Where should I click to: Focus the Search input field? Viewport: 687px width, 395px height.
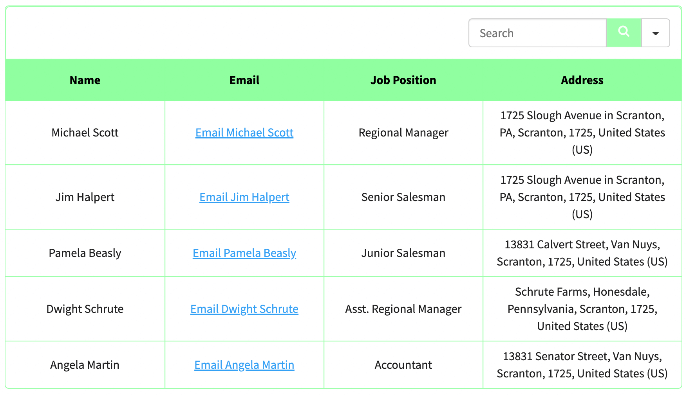point(537,33)
